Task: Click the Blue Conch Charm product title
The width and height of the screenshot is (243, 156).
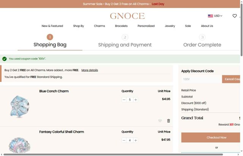Action: tap(54, 91)
